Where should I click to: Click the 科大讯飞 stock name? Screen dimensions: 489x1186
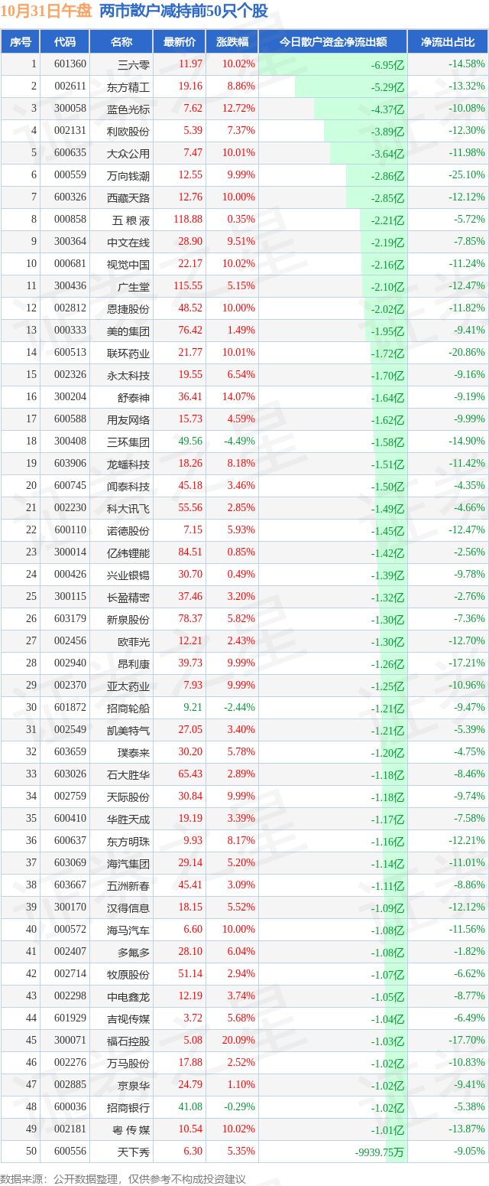point(128,508)
